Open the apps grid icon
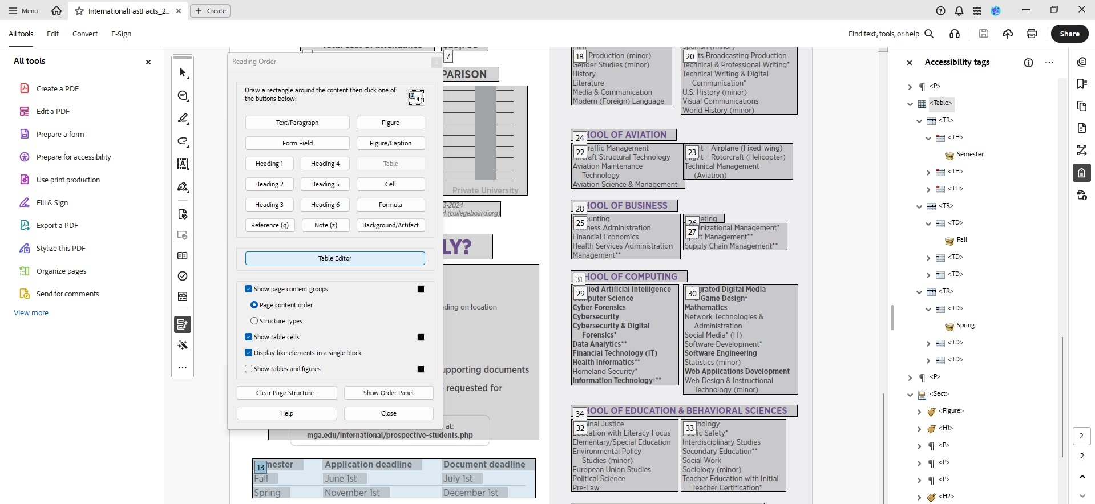 (977, 11)
